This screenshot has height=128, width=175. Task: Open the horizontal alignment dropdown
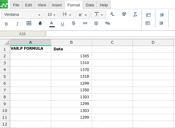coord(83,15)
